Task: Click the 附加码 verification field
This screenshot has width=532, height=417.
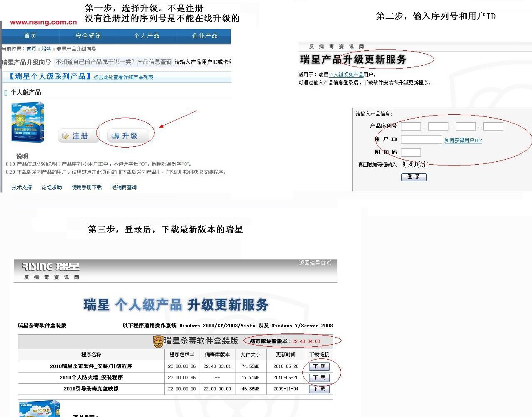Action: (x=411, y=152)
